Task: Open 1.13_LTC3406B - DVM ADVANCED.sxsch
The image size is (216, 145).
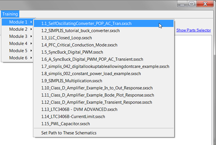Action: 104,109
